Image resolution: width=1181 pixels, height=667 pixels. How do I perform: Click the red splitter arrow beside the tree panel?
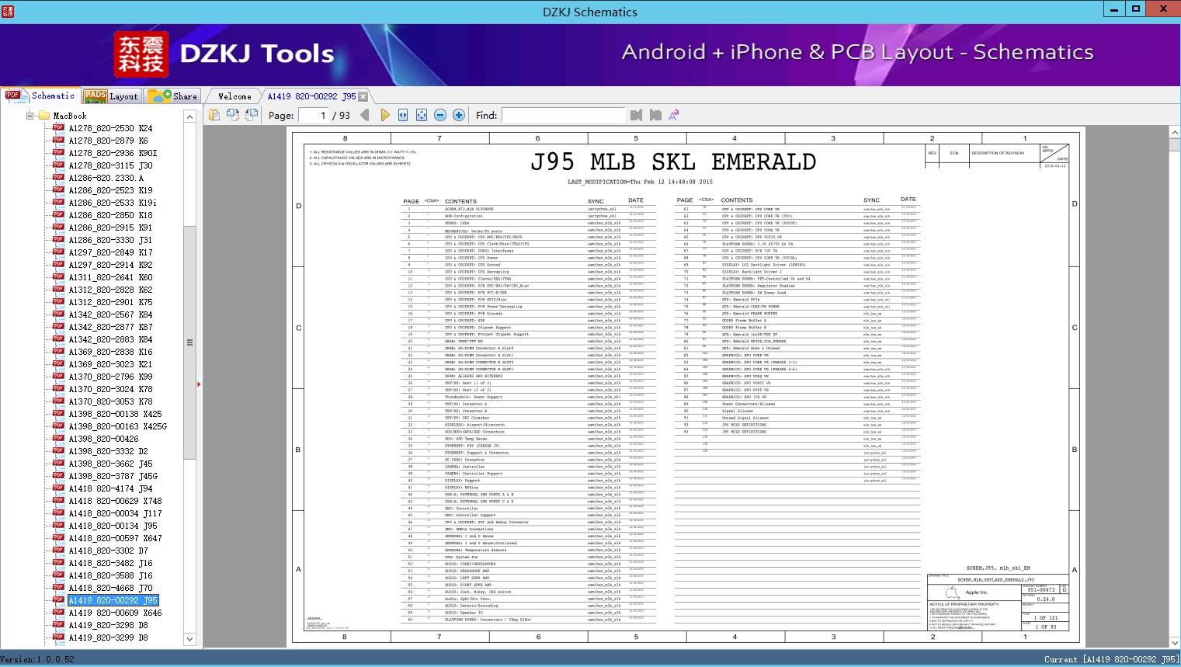pos(199,384)
